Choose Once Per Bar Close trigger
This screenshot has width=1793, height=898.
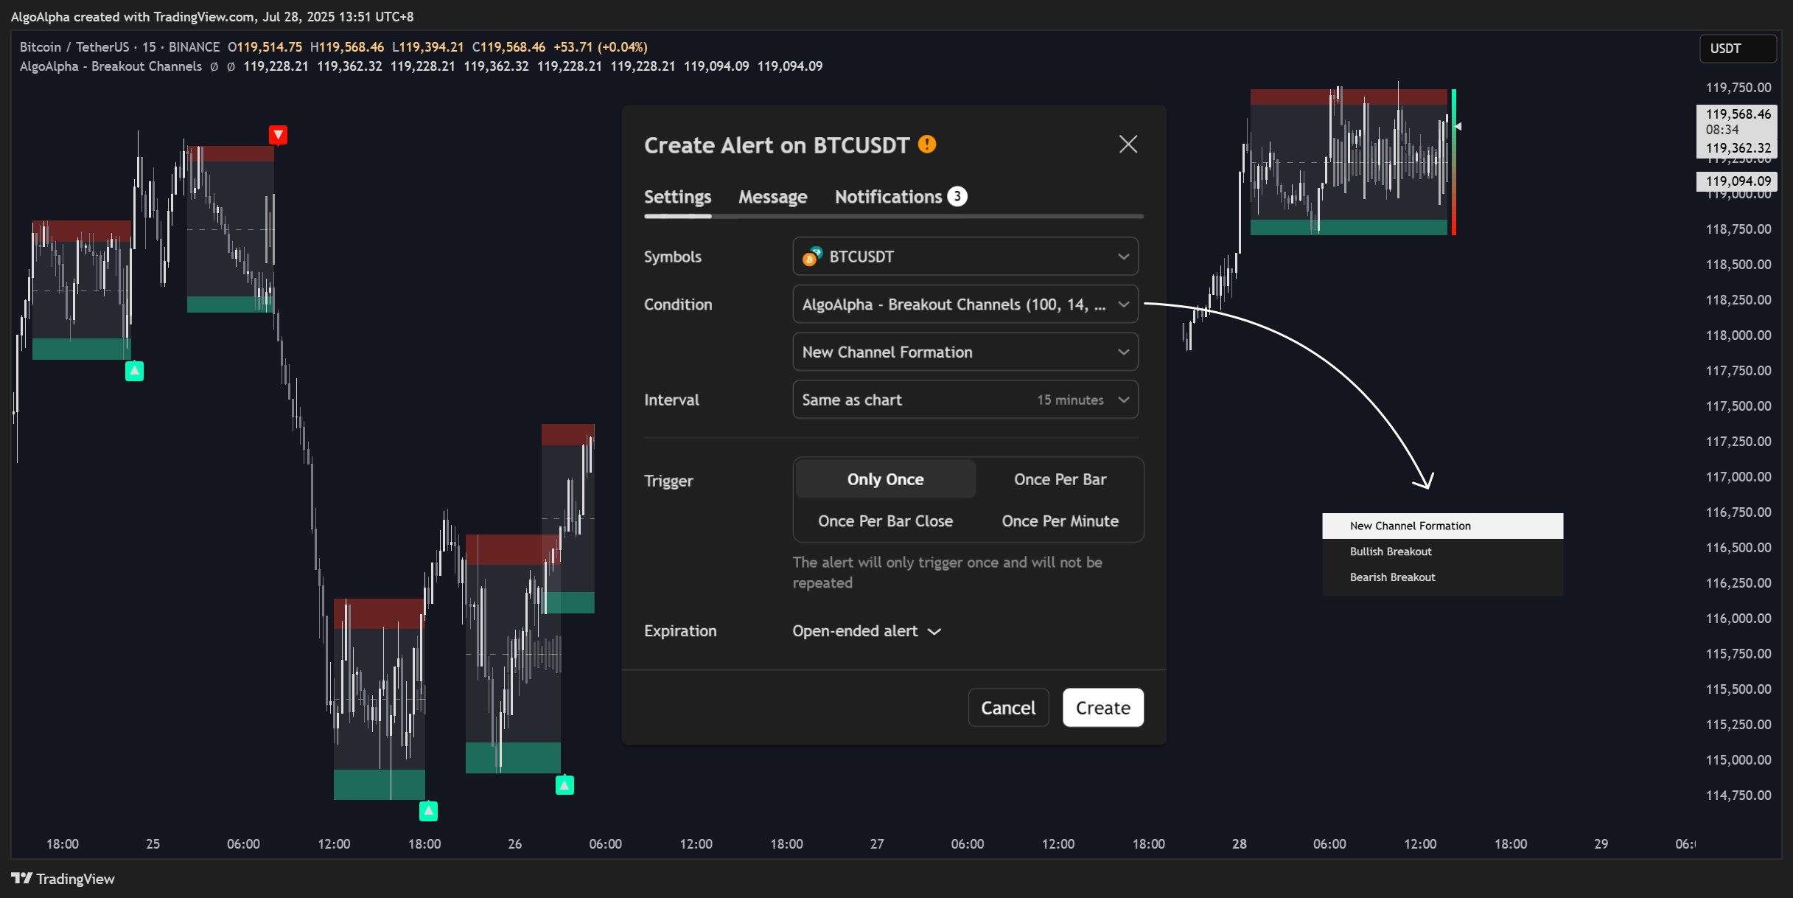coord(885,521)
